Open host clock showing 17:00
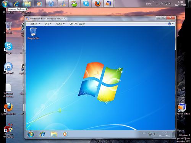This screenshot has width=191, height=143. pos(180,3)
